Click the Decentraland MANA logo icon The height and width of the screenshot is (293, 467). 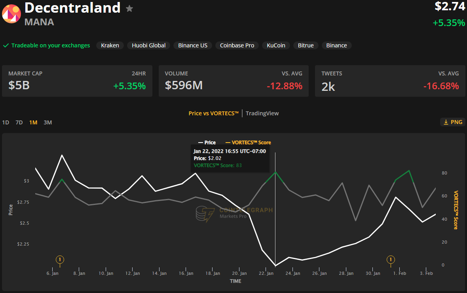pos(11,14)
